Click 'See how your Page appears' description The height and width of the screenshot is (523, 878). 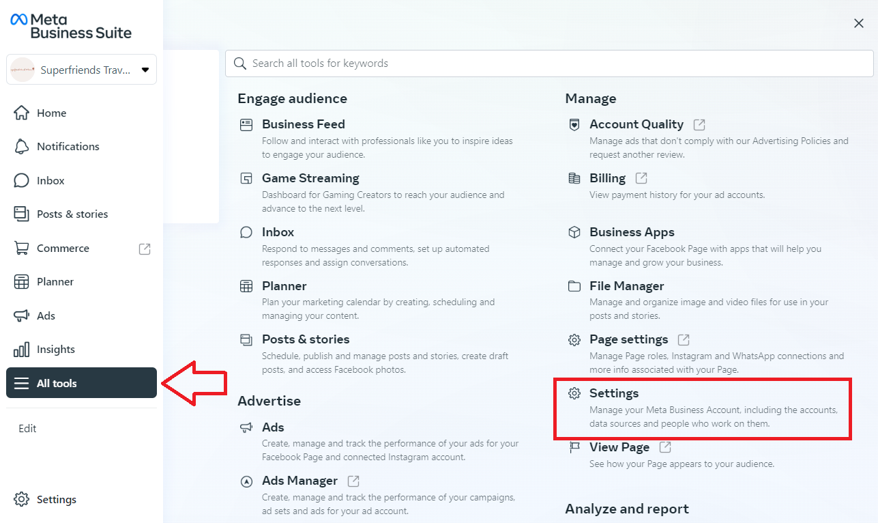click(x=682, y=464)
